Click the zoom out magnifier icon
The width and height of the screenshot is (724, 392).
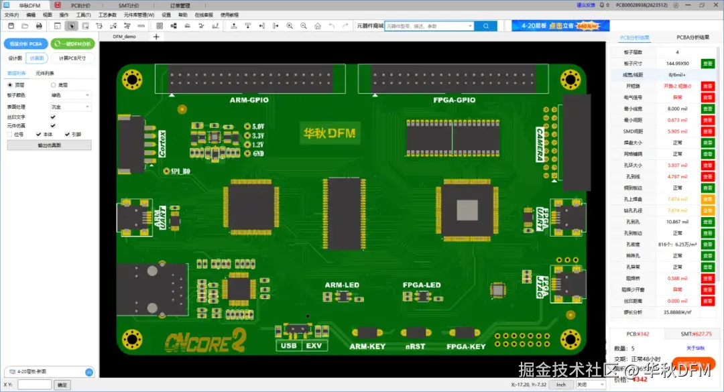click(304, 26)
